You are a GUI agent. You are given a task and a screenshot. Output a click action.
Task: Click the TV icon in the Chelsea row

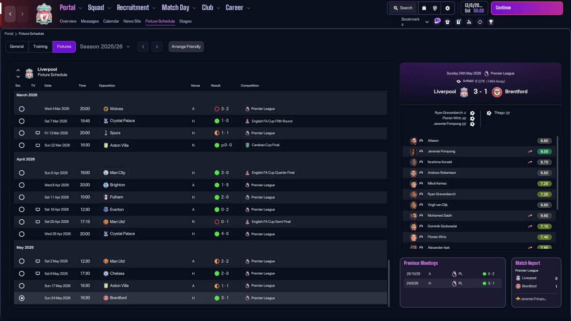[38, 274]
